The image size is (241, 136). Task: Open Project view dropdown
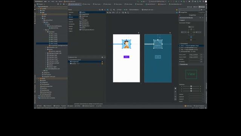[x=41, y=4]
